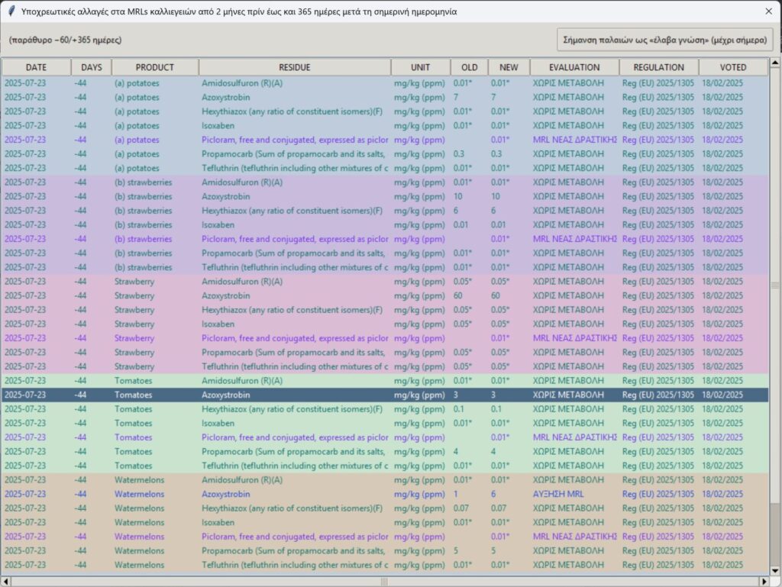The image size is (782, 587).
Task: Select the Tomatoes Propamocarb row
Action: (385, 451)
